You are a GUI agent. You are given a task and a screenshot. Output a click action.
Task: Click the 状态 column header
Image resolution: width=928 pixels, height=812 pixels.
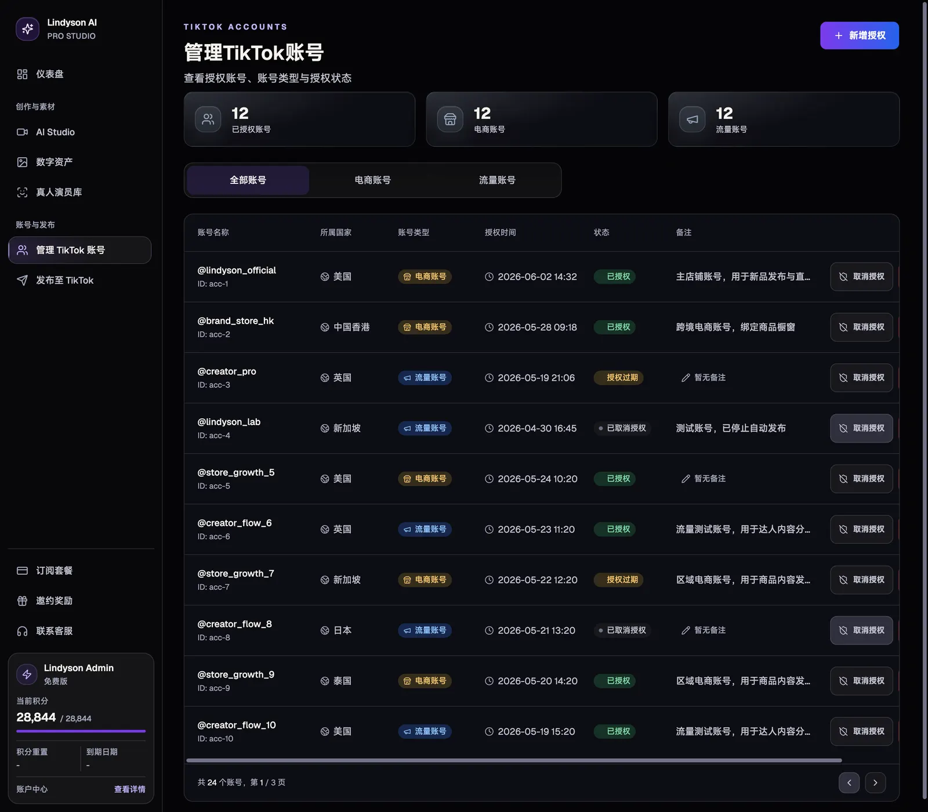coord(601,233)
